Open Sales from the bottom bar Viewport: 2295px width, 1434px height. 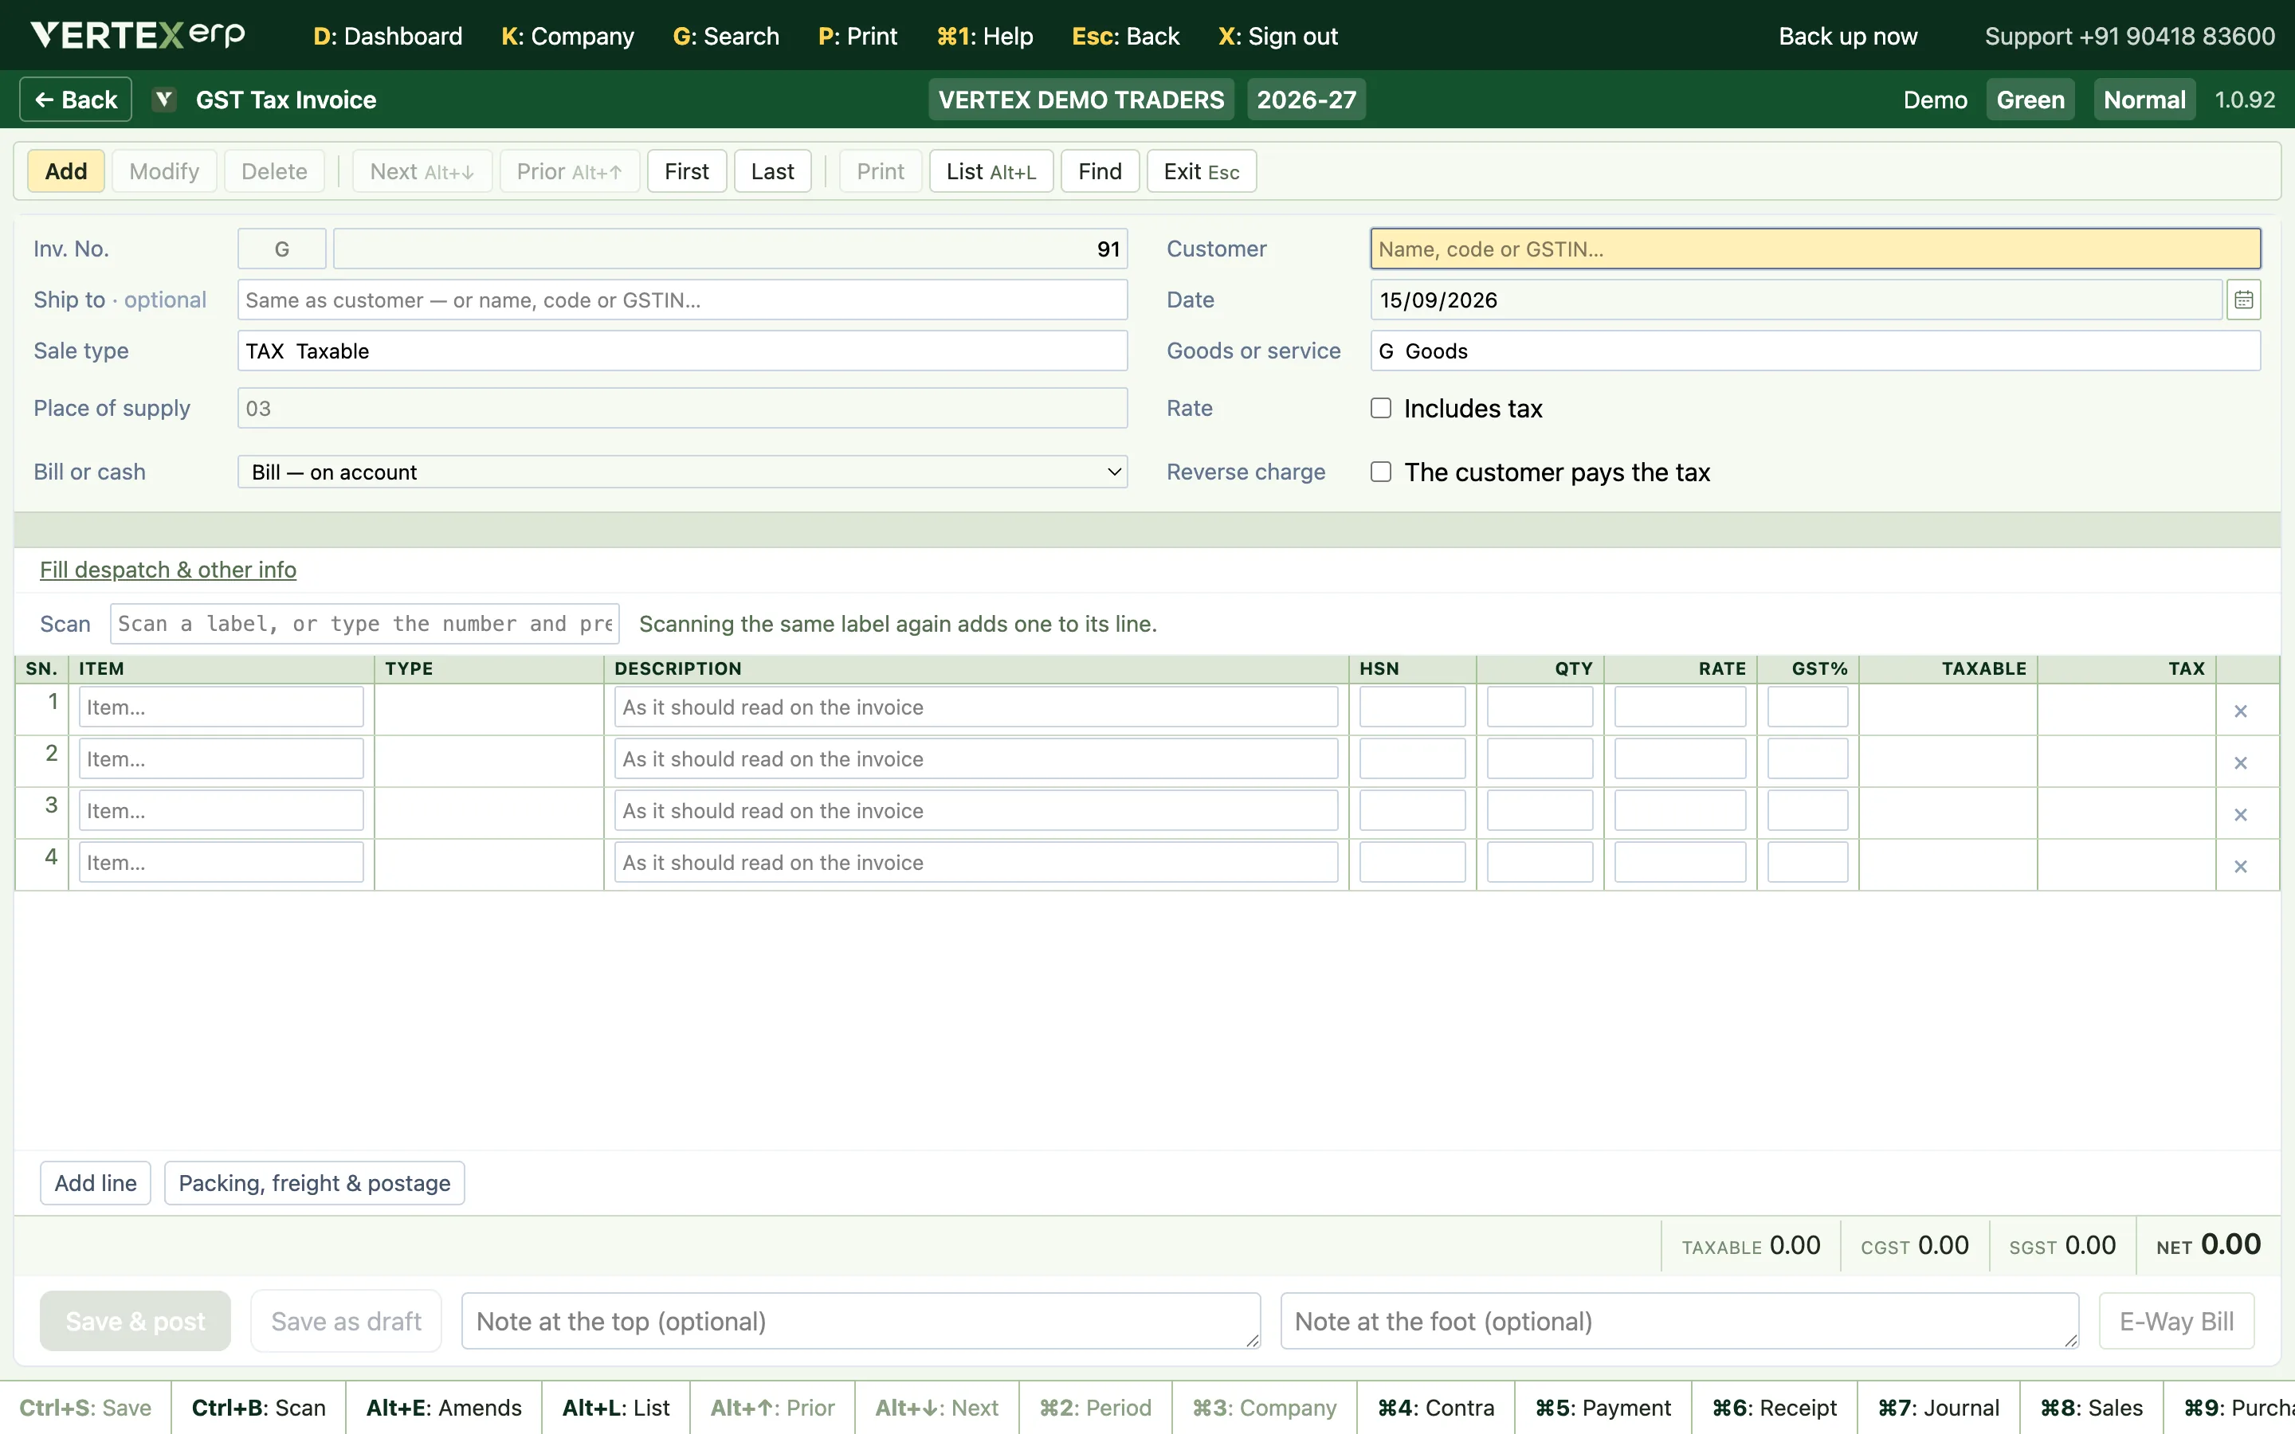[2091, 1408]
